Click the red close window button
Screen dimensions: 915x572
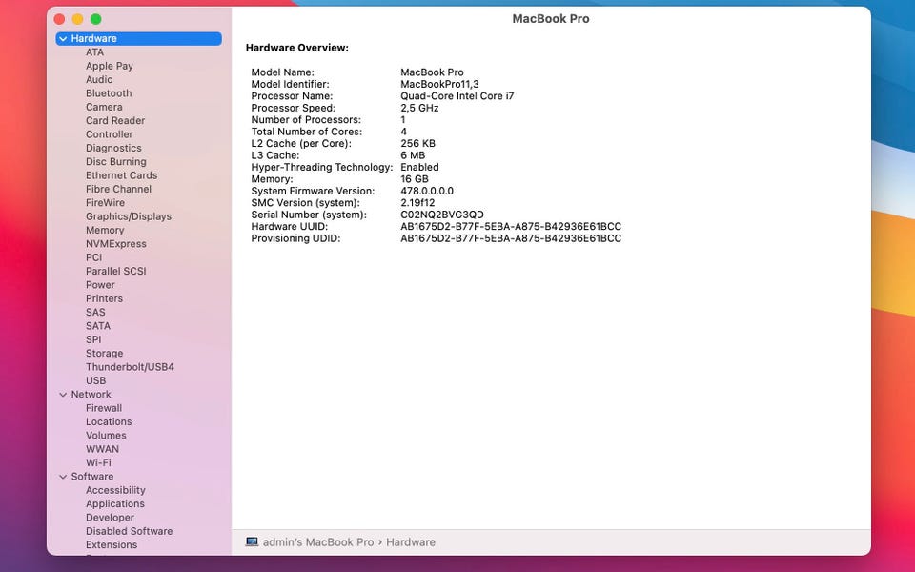[x=59, y=19]
